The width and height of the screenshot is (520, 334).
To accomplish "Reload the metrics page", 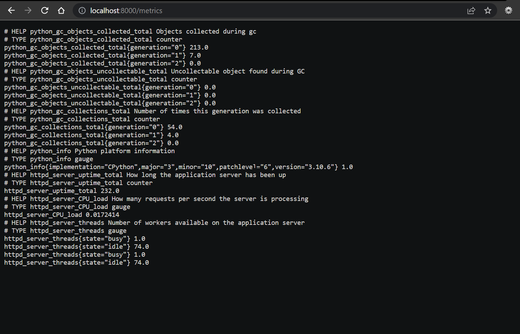I will 45,11.
